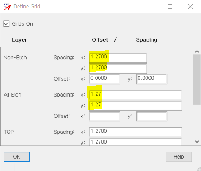Screen dimensions: 201x171
Task: Minimize the Define Grid window
Action: 150,7
